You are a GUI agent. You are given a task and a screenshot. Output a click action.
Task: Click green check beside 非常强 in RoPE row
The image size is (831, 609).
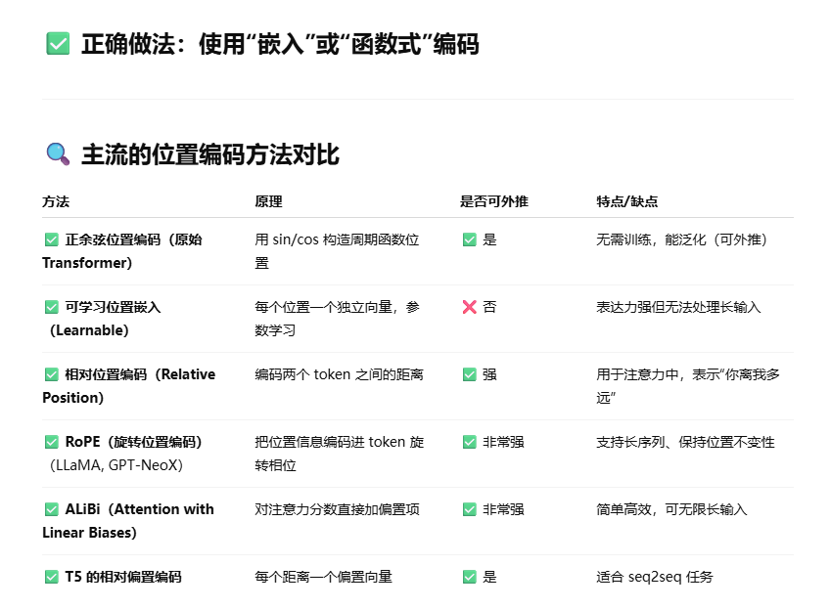470,442
